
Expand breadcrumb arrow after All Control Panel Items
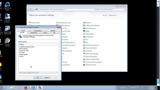pyautogui.click(x=65, y=9)
